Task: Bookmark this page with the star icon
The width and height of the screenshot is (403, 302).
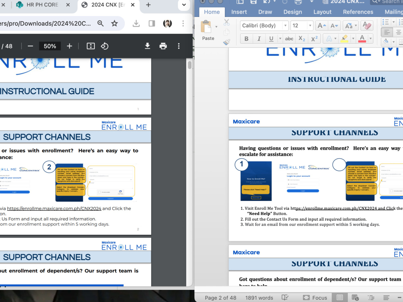Action: click(x=114, y=24)
